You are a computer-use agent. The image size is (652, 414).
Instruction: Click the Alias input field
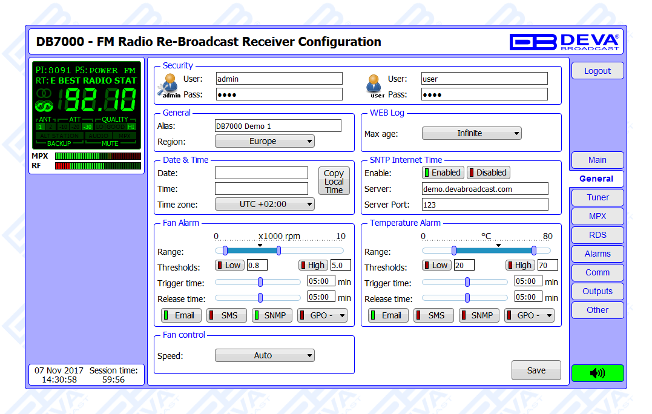pyautogui.click(x=278, y=126)
